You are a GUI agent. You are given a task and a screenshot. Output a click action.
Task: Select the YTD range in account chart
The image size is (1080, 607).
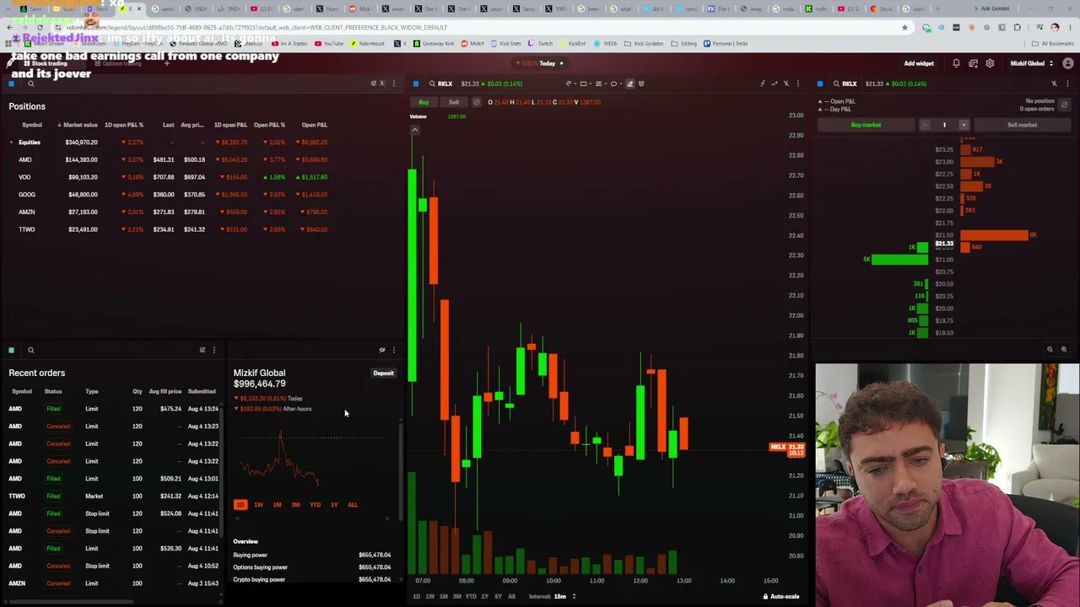[315, 504]
